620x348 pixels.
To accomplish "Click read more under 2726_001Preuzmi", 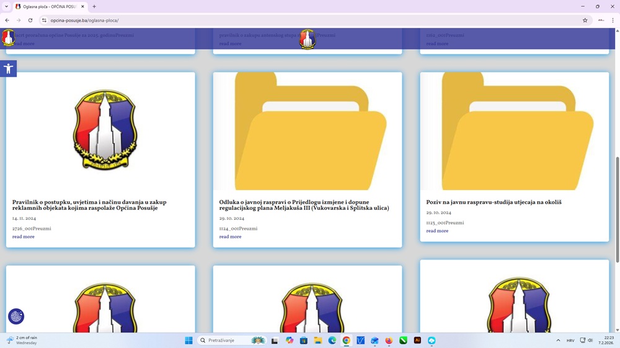I will pyautogui.click(x=24, y=237).
